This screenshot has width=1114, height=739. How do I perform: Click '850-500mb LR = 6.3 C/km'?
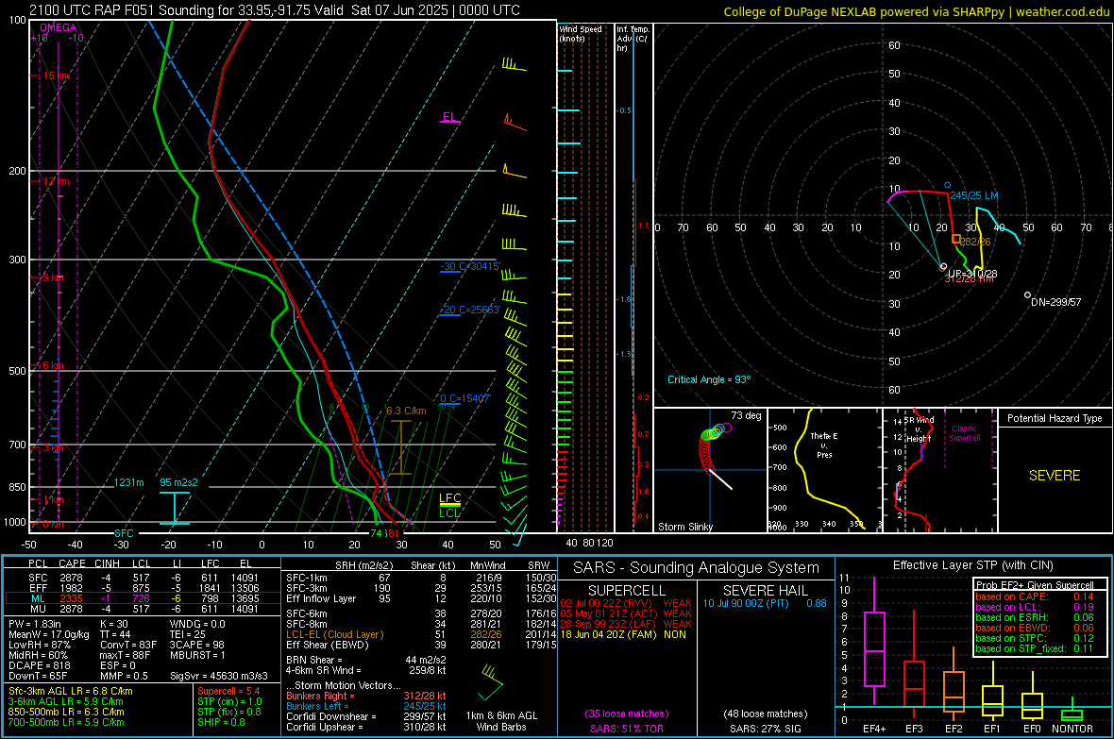tap(66, 712)
